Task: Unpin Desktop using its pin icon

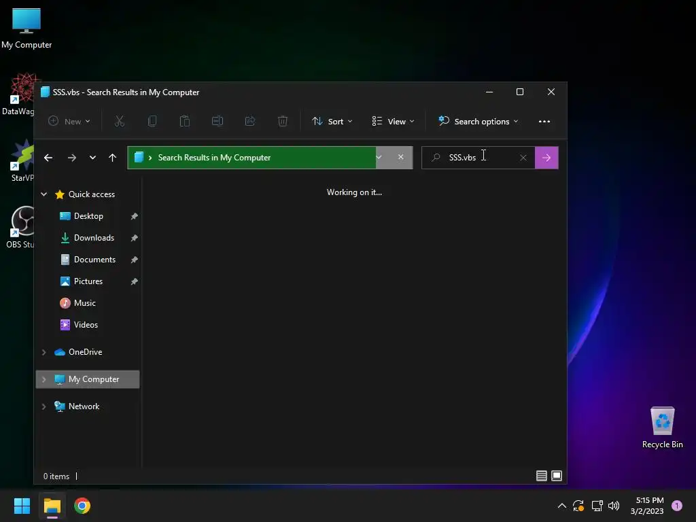Action: coord(134,216)
